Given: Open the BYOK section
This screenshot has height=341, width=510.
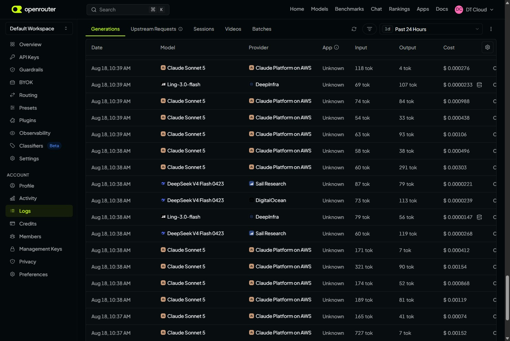Looking at the screenshot, I should click(39, 82).
